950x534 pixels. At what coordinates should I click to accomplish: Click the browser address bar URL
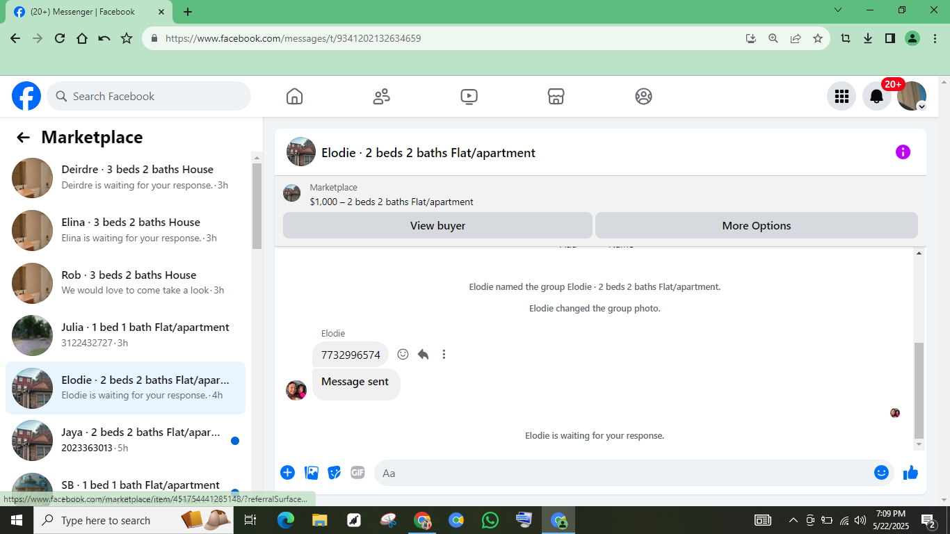[293, 38]
